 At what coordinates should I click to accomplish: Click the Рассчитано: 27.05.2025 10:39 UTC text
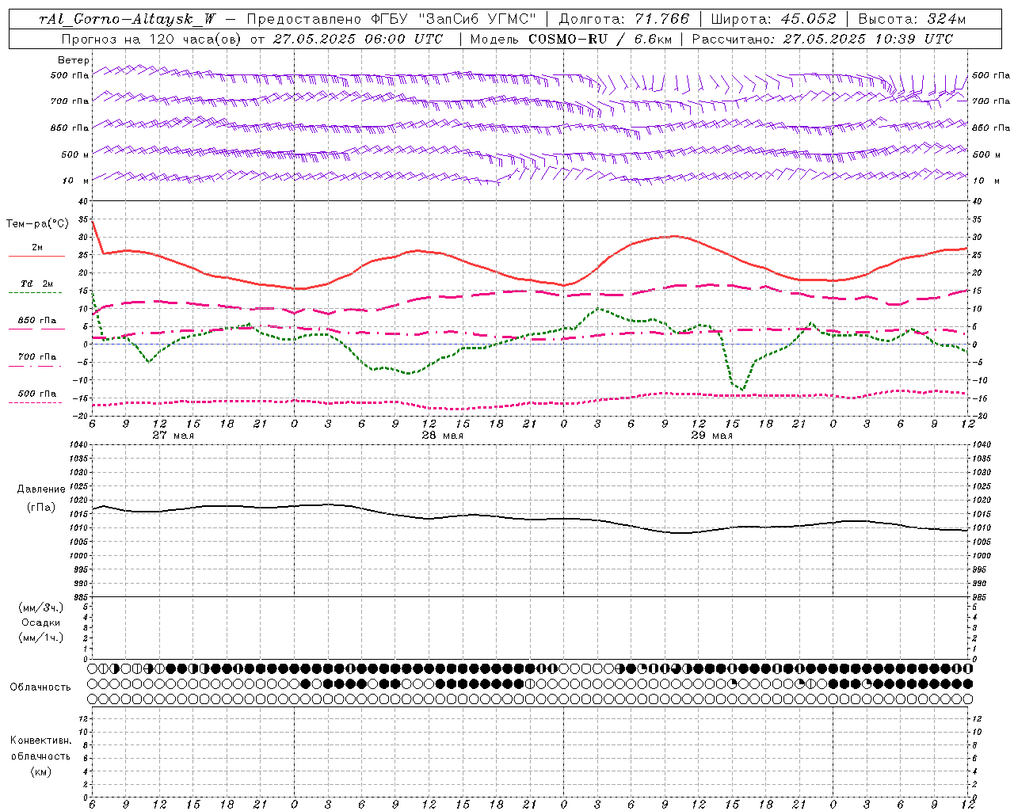(823, 39)
